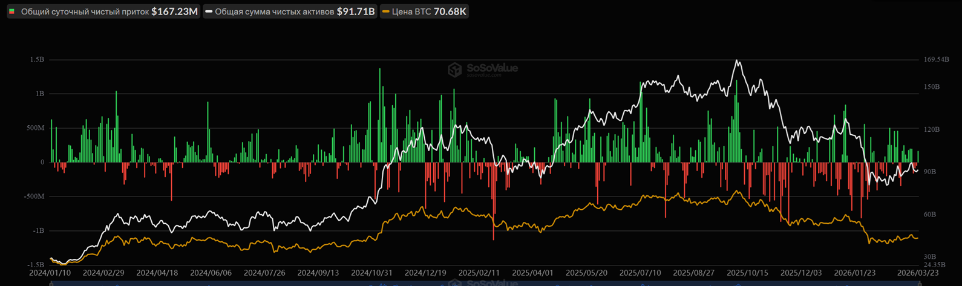Viewport: 962px width, 286px height.
Task: Select the 2025/02/11 date label on the timeline
Action: [x=479, y=273]
